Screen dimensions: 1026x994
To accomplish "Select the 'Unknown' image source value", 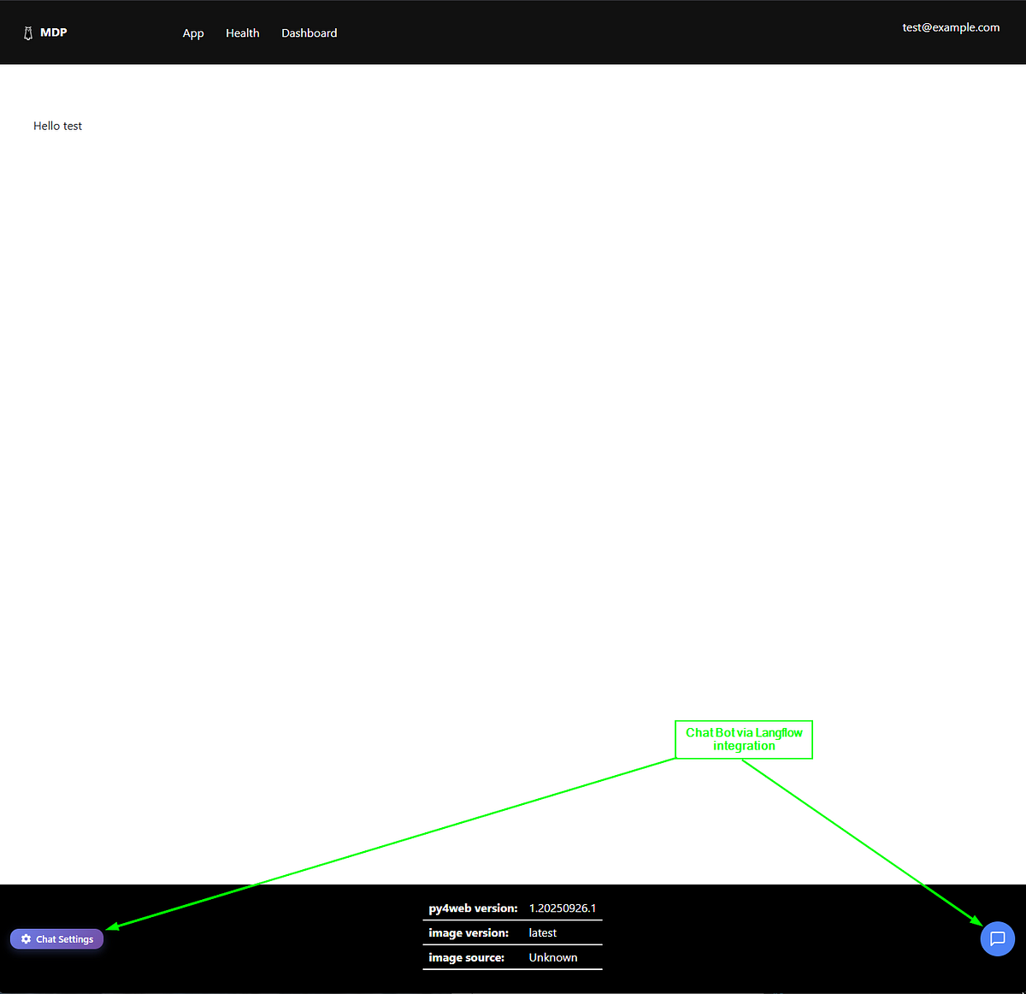I will (x=553, y=958).
